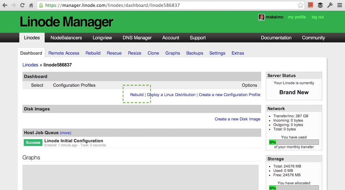Go to the browser home icon

click(x=31, y=5)
